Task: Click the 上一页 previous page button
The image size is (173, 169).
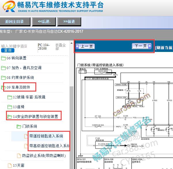Action: point(85,46)
